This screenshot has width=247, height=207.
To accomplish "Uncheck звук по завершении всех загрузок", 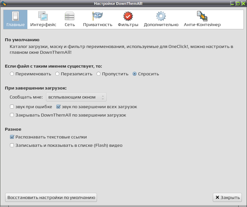I will [x=58, y=107].
